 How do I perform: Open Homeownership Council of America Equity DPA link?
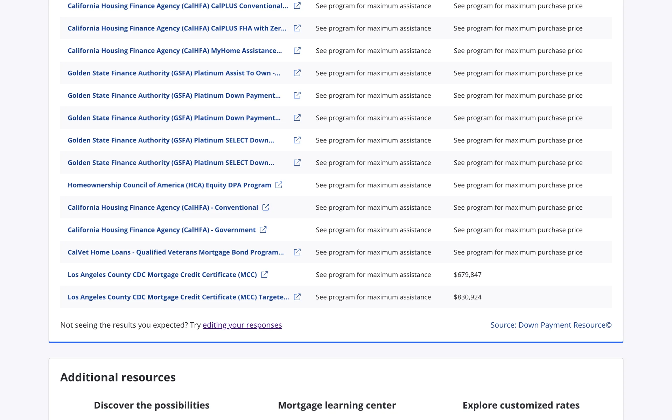click(169, 185)
